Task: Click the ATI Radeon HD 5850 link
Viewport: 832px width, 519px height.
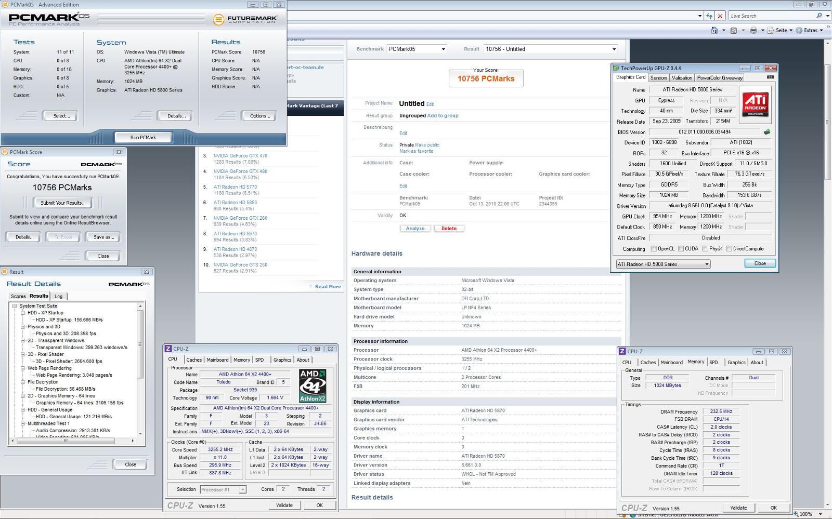Action: [235, 203]
